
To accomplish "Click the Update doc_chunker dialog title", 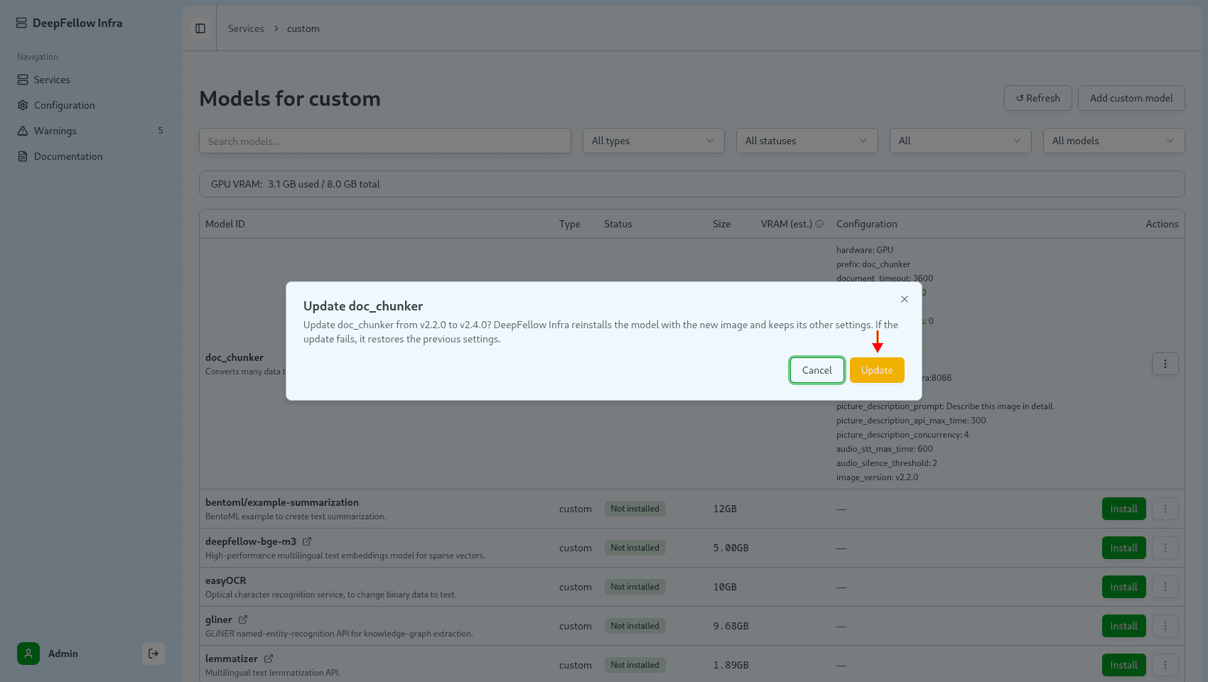I will [363, 306].
